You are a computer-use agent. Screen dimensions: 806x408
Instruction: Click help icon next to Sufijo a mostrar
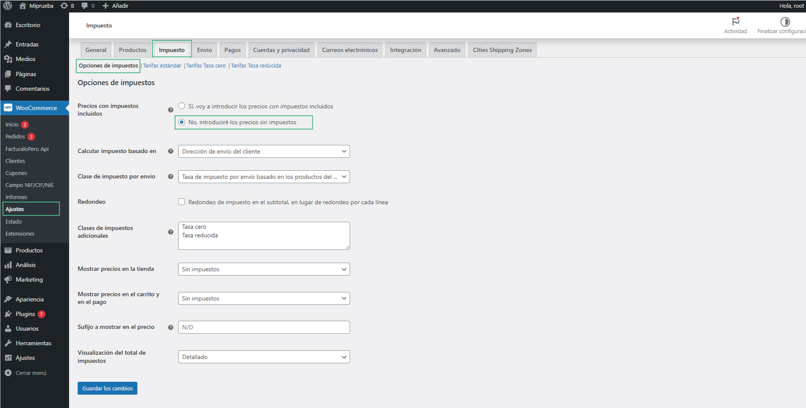(171, 327)
